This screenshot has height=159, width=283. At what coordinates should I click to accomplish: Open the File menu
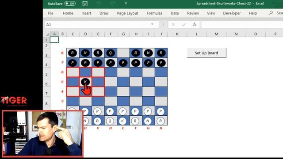coord(50,13)
